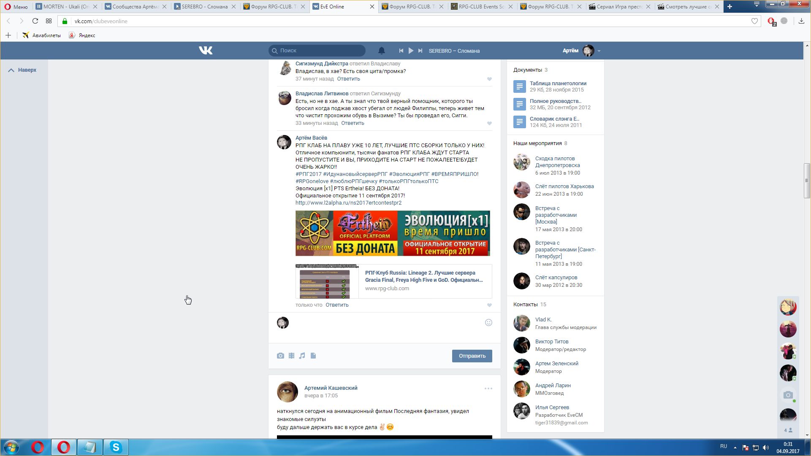Open contact Vlad K. profile
Viewport: 811px width, 456px height.
click(x=543, y=320)
